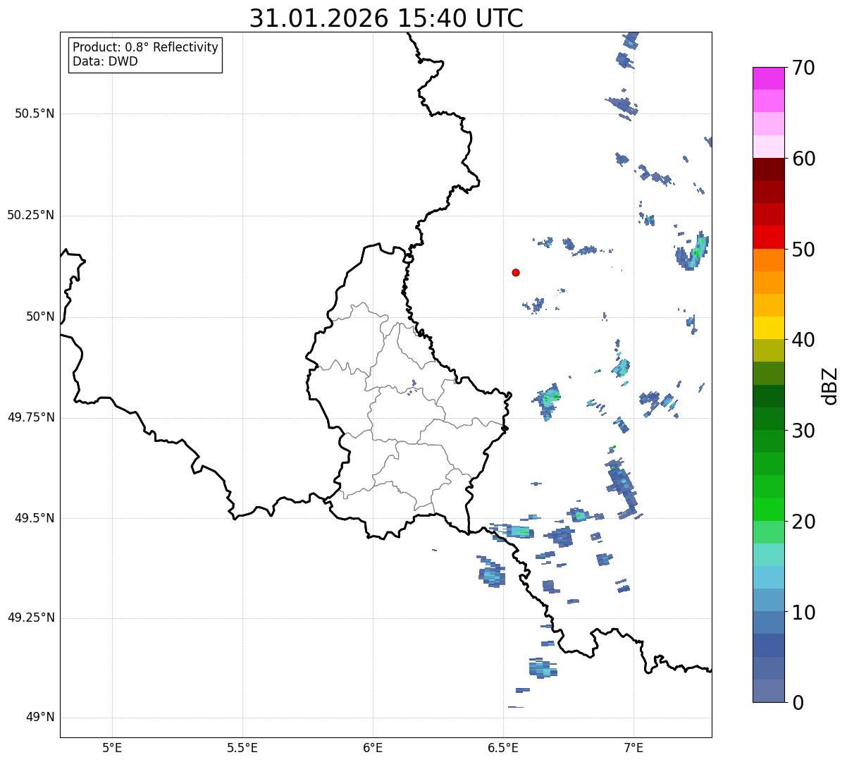This screenshot has height=762, width=847.
Task: Click the colorbar tick label 70
Action: pos(803,68)
